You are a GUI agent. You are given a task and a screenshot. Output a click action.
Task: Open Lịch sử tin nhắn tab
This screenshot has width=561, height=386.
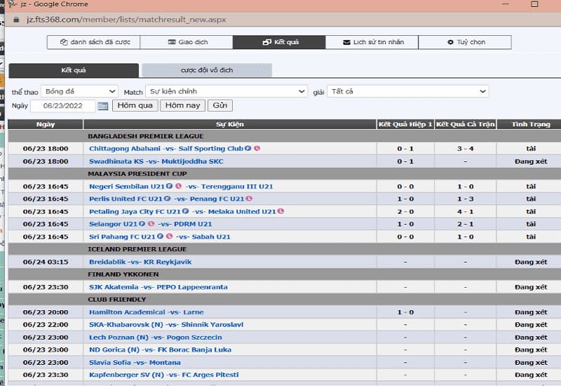[372, 42]
